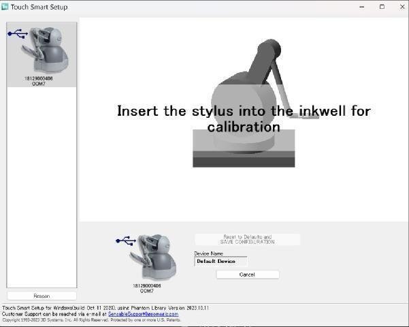Click the sidebar serial number 18129000406 text
Screen dimensions: 409x327
tap(39, 78)
